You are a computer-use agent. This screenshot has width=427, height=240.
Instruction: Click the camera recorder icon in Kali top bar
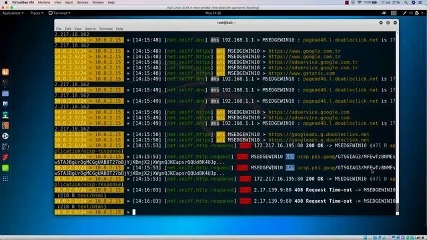(x=384, y=13)
